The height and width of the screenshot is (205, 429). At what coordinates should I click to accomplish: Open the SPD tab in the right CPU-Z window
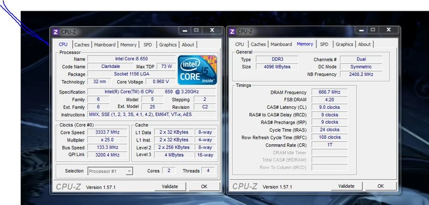tap(324, 44)
